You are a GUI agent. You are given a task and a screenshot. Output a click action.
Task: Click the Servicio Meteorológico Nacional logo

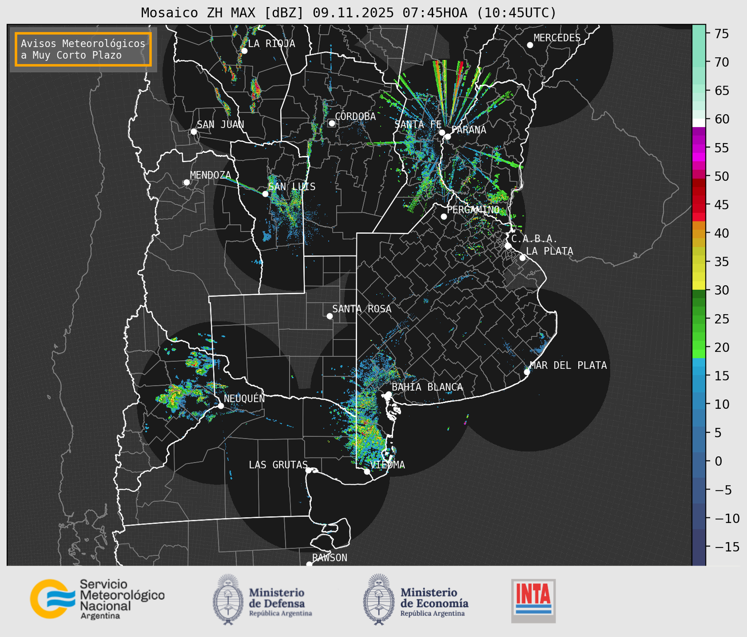pos(97,599)
